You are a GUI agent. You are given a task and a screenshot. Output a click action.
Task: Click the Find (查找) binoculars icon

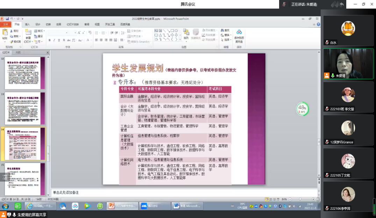point(222,30)
